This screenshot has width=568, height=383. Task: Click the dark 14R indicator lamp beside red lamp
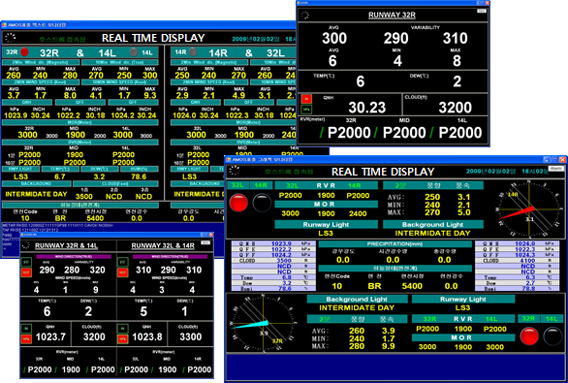pos(262,203)
